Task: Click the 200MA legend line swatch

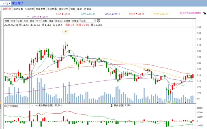Action: pyautogui.click(x=28, y=17)
